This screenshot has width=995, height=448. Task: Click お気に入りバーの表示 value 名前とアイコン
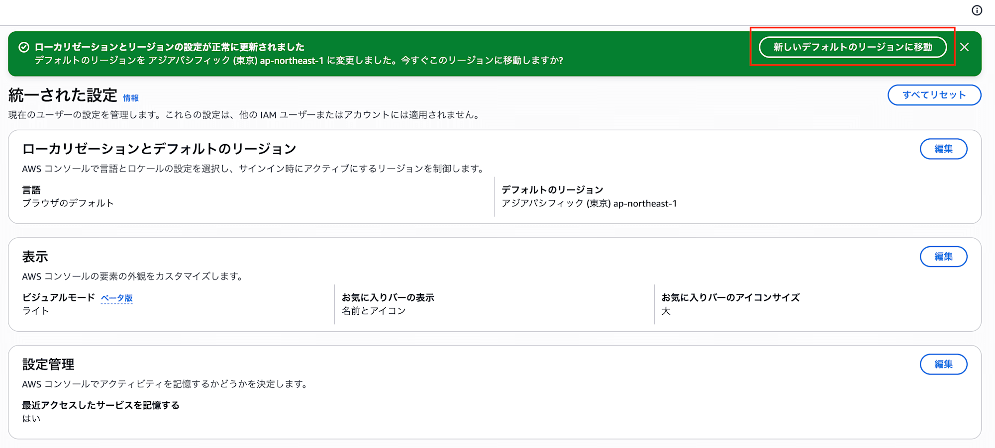coord(373,311)
